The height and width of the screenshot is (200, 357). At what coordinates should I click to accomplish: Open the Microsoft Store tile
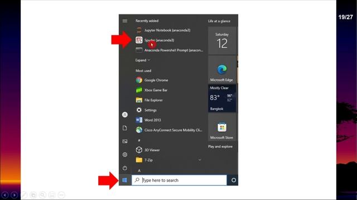[x=222, y=127]
